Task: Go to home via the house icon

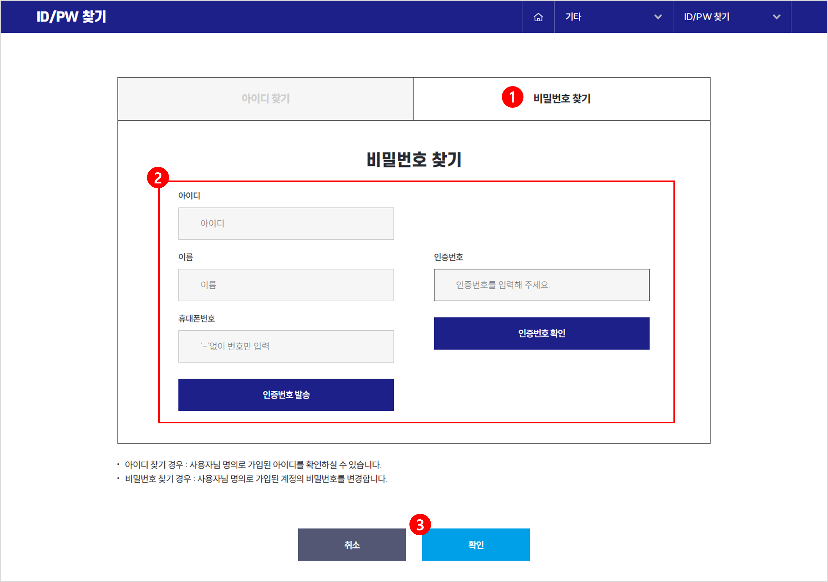Action: 538,17
